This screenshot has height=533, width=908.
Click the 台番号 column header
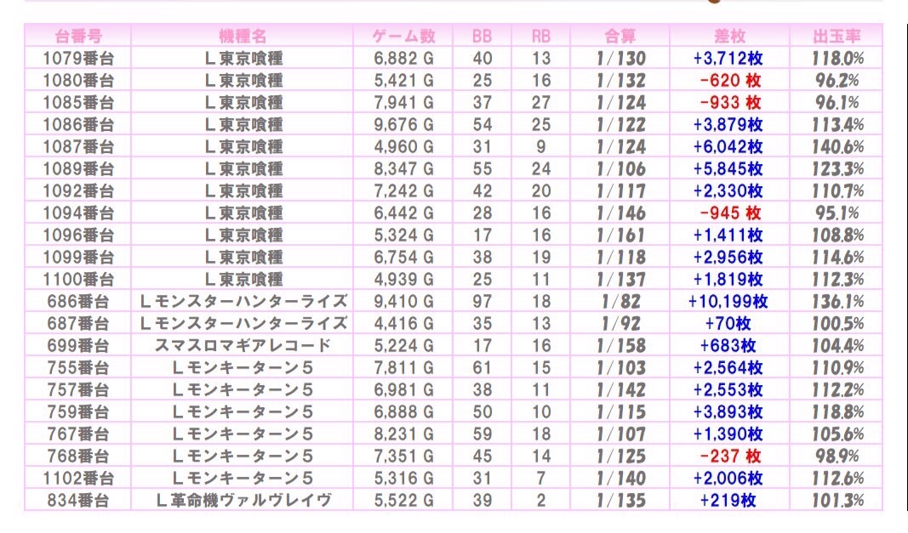click(78, 36)
